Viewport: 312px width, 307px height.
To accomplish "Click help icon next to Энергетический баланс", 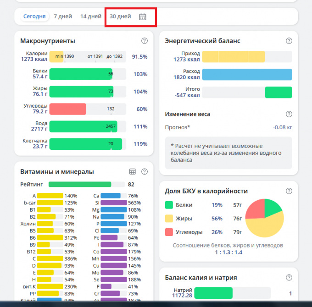I will pos(289,41).
